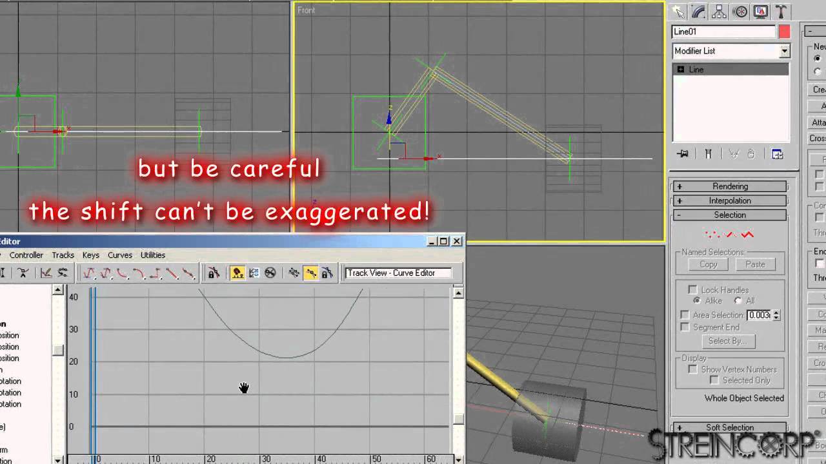Expand the Line entry in modifier stack
The width and height of the screenshot is (826, 464).
[x=680, y=70]
